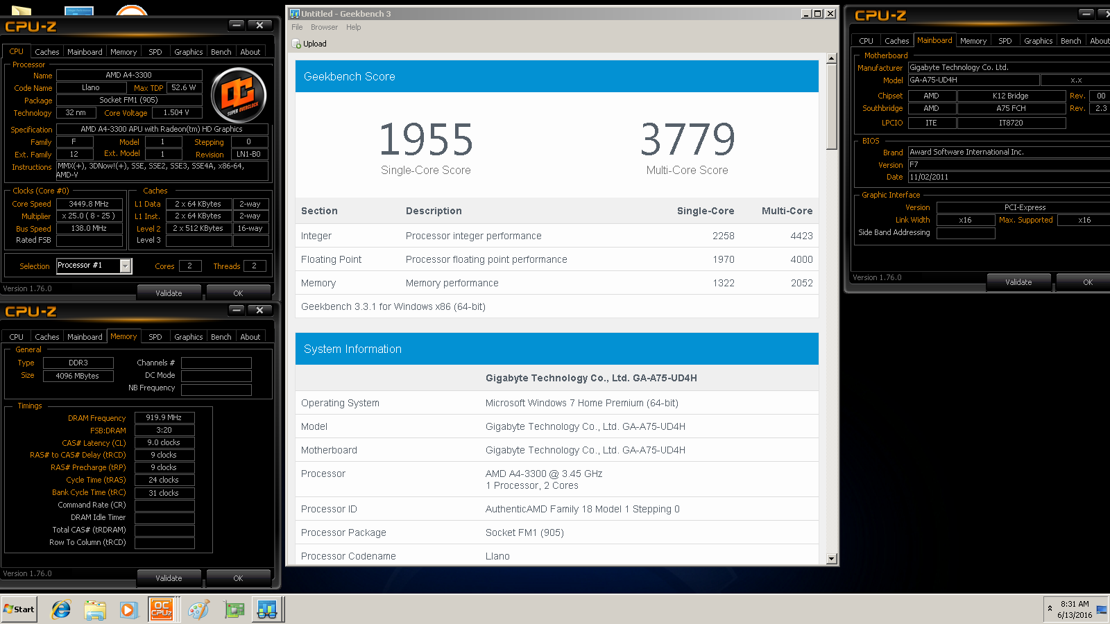Open SPD tab in top-left CPU-Z
This screenshot has height=624, width=1110.
coord(155,52)
